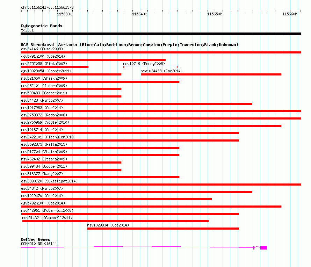This screenshot has width=311, height=267.
Task: Click the right arrow of the ruler
Action: (x=300, y=11)
